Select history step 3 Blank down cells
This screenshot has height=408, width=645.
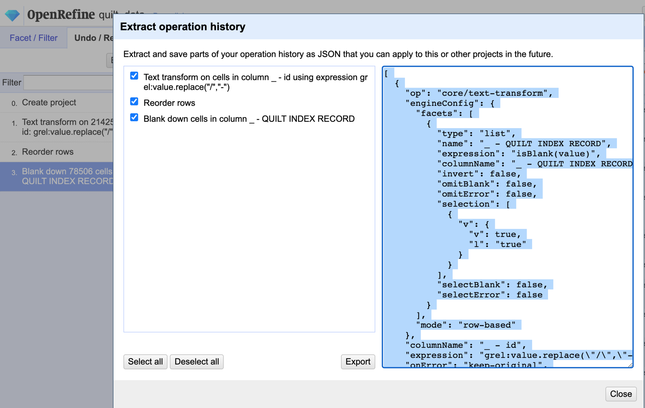tap(66, 176)
